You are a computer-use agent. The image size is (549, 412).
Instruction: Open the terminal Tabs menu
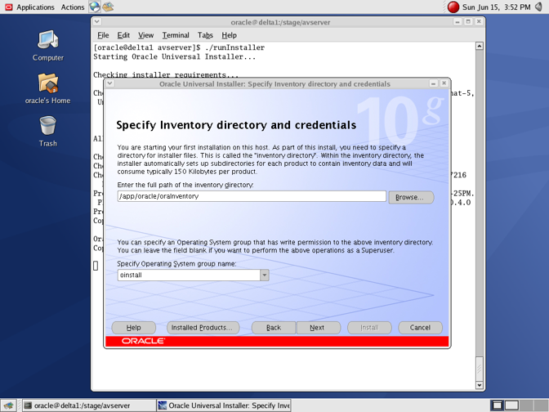[x=205, y=35]
